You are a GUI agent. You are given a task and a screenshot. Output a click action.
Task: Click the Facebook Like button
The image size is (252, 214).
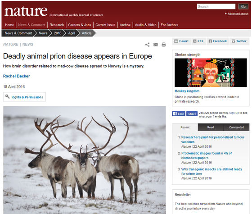(179, 114)
